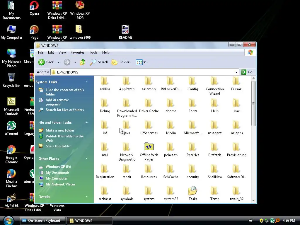300x225 pixels.
Task: Select the Pego desktop shortcut
Action: click(34, 32)
